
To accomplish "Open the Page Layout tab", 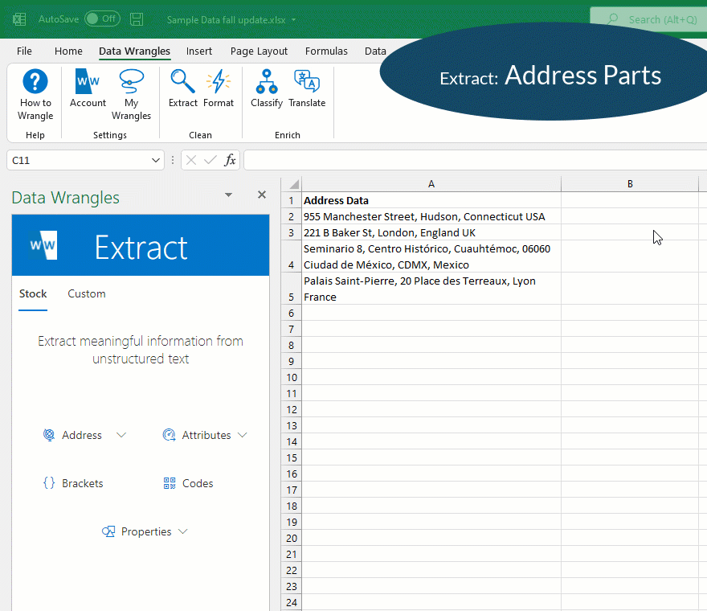I will pyautogui.click(x=259, y=51).
